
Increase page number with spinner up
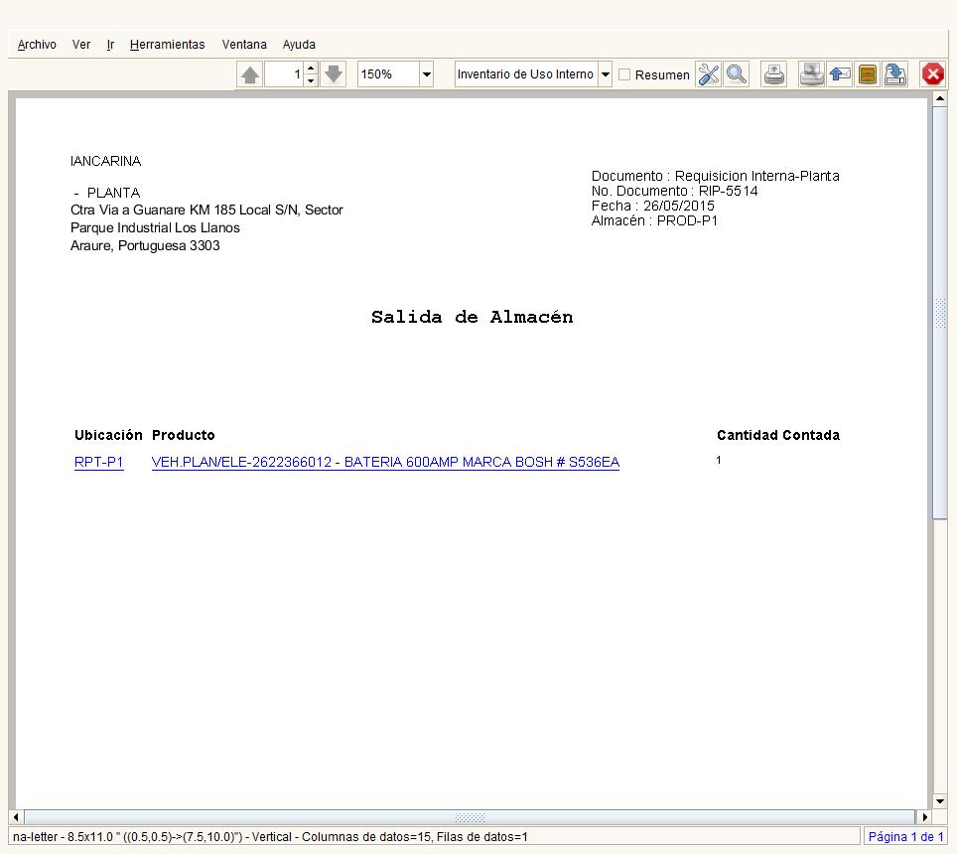coord(311,68)
